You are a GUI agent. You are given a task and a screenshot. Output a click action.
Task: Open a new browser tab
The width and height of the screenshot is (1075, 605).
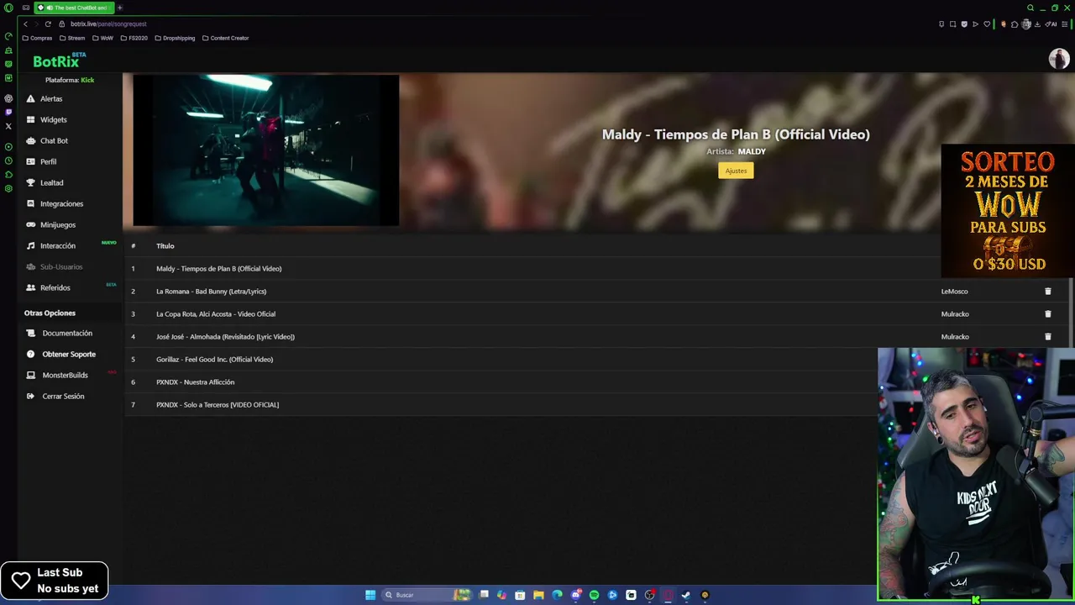pos(119,8)
